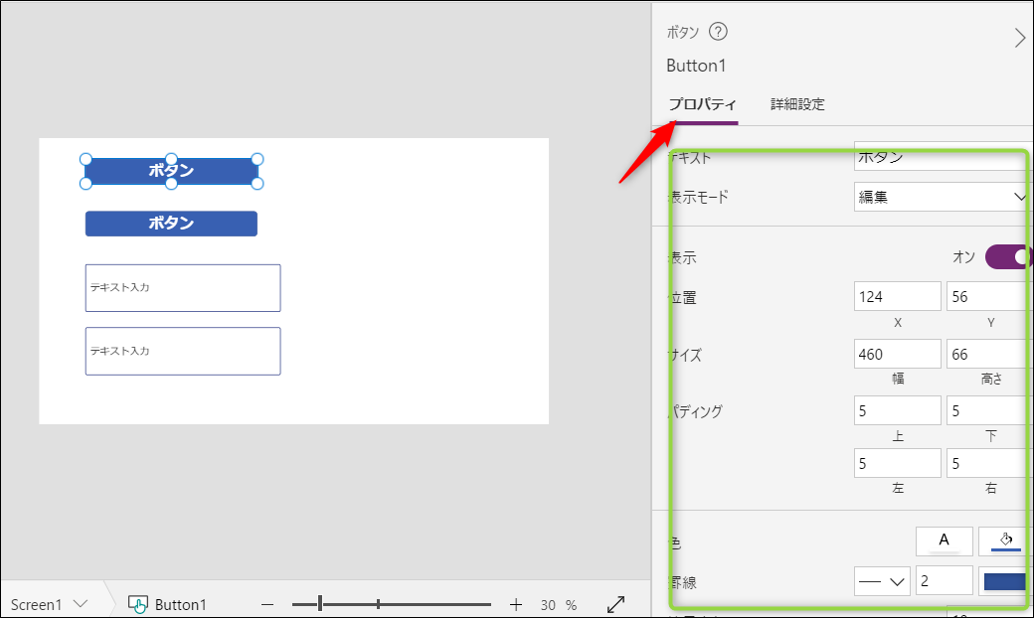Open the 表示モード dropdown showing 編集
1034x618 pixels.
coord(942,197)
